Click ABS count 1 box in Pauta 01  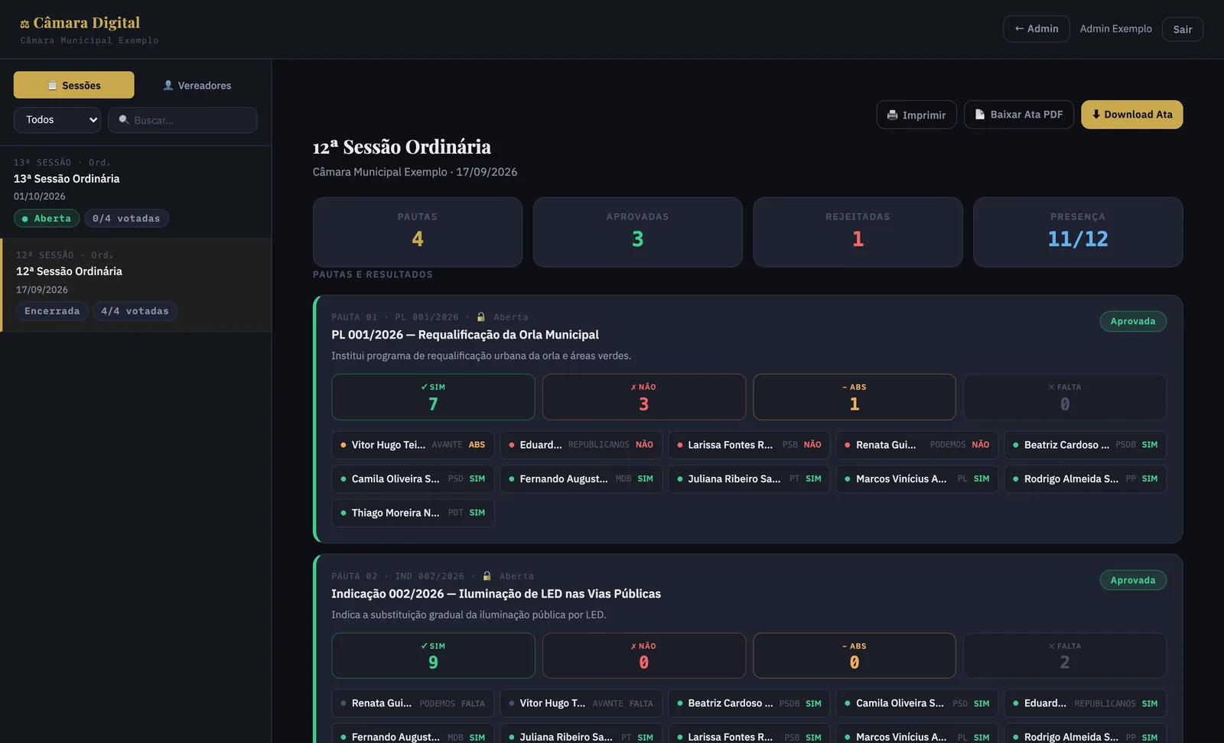(x=855, y=397)
